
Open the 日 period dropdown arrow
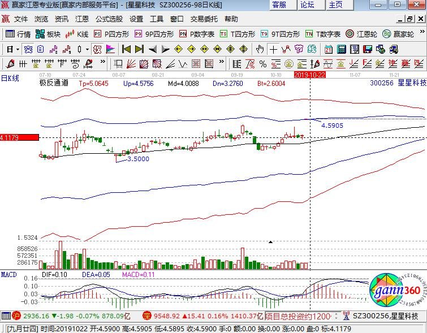click(18, 50)
